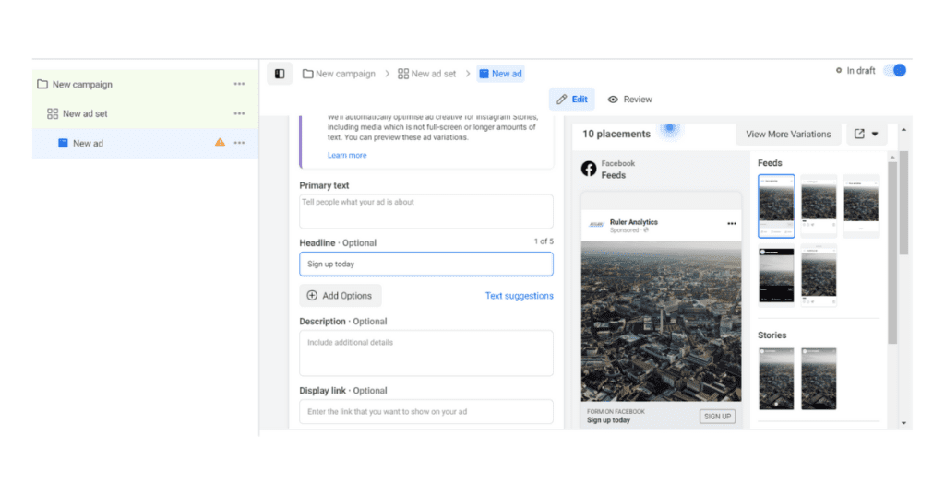The width and height of the screenshot is (945, 494).
Task: Click the outer scrollbar down arrow
Action: (903, 423)
